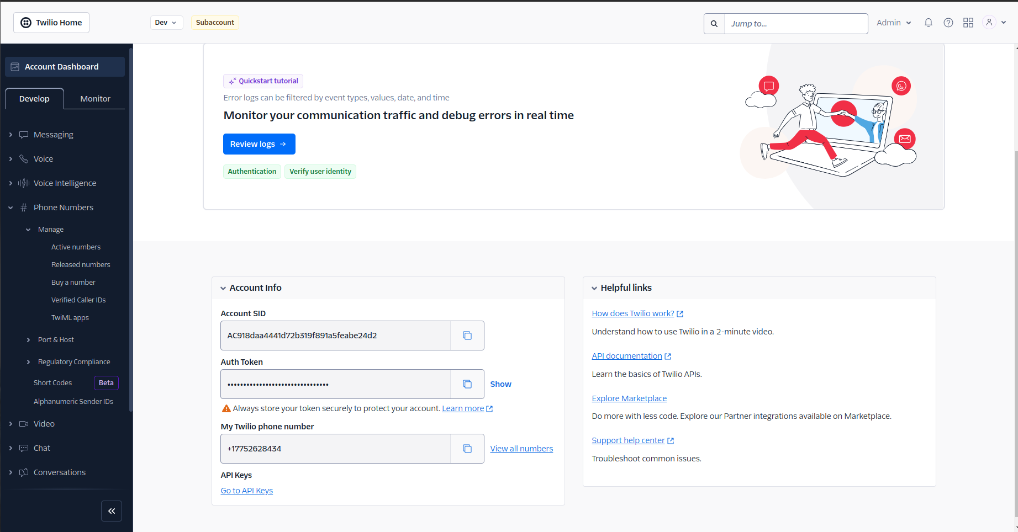Click the search magnifier icon
This screenshot has width=1018, height=532.
coord(714,24)
